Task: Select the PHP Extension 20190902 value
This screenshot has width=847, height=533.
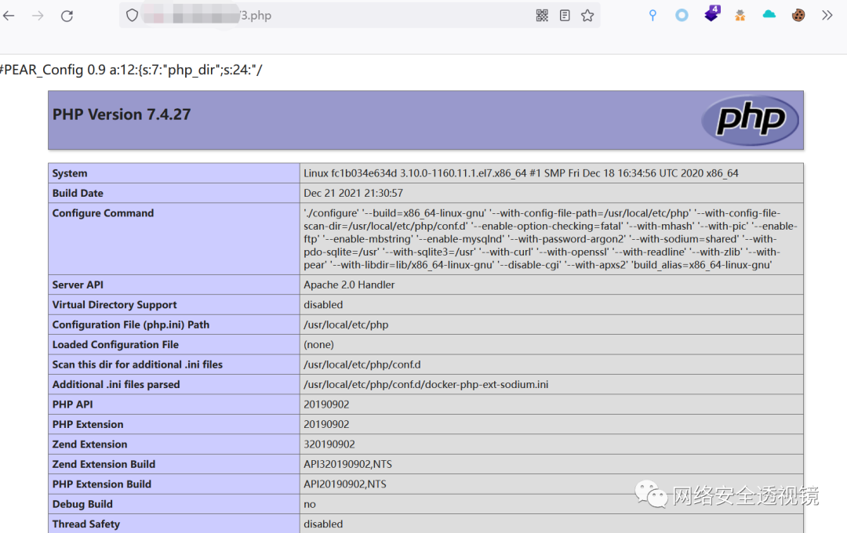Action: pyautogui.click(x=326, y=425)
